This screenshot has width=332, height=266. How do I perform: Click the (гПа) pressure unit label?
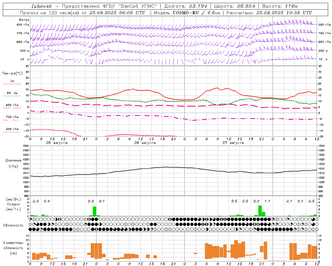(13, 167)
